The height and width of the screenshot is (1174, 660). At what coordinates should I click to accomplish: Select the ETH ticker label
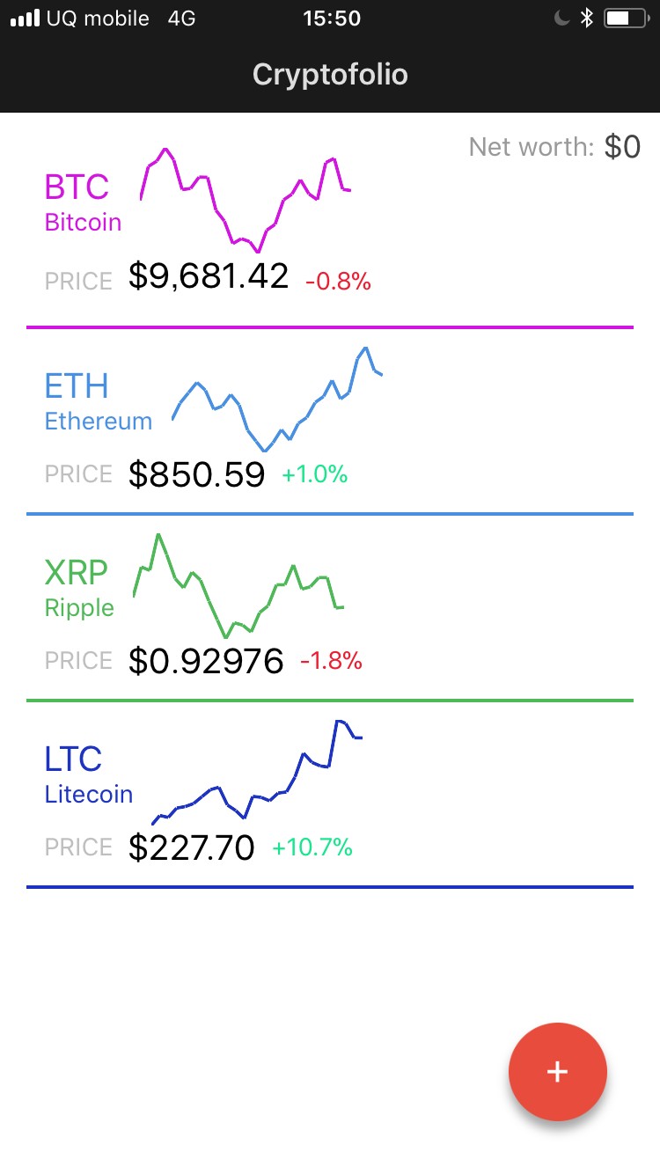tap(77, 385)
